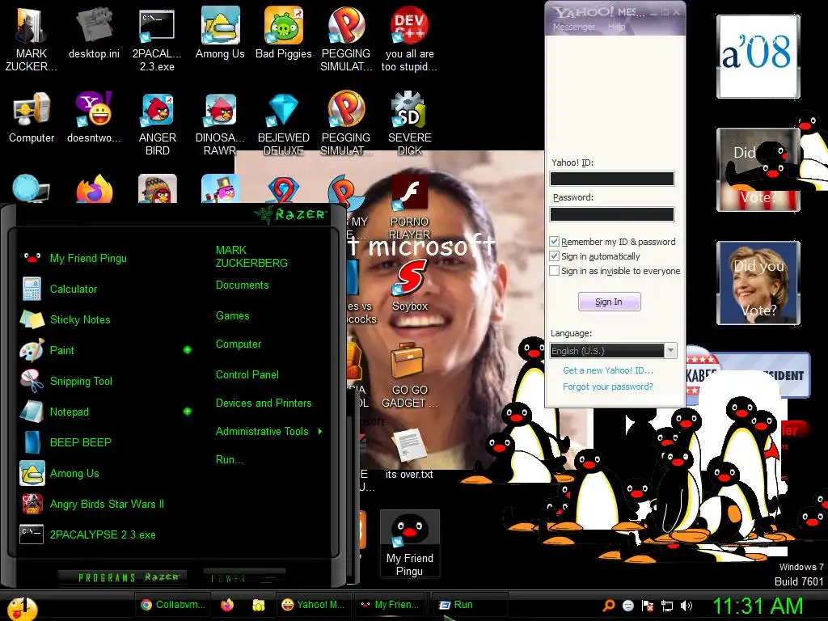The height and width of the screenshot is (621, 828).
Task: Toggle 'Remember my ID & password' checkbox
Action: [554, 241]
